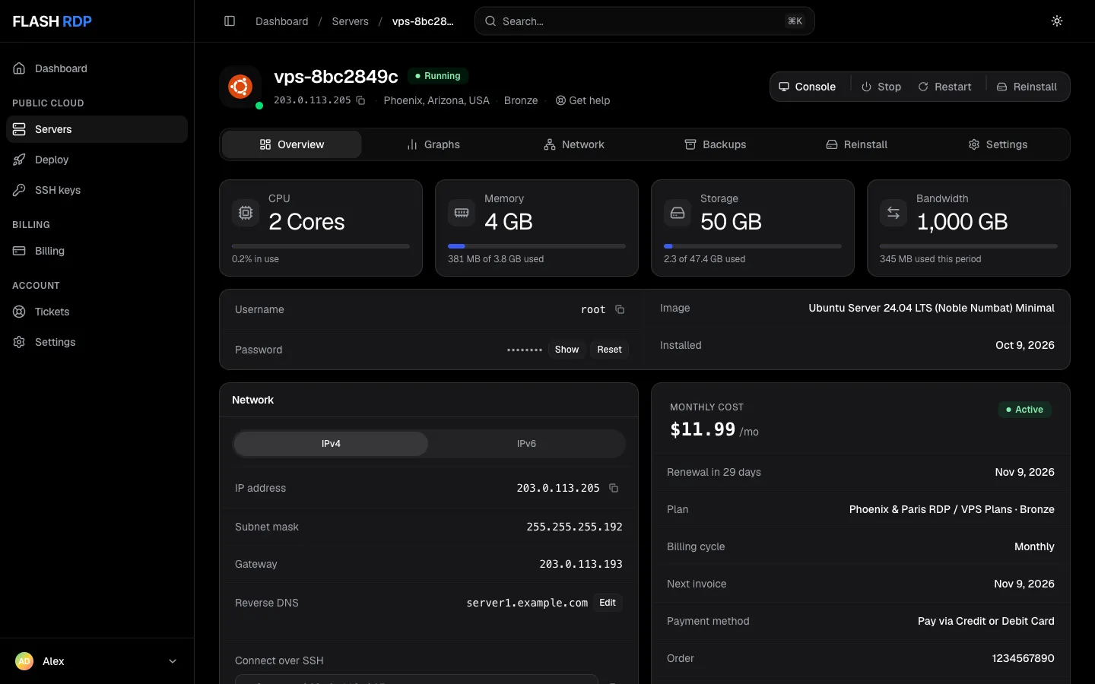
Task: Open Deploy in the sidebar
Action: [97, 160]
